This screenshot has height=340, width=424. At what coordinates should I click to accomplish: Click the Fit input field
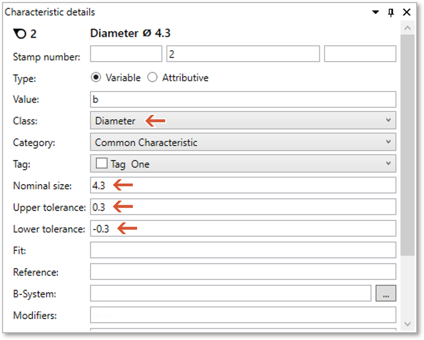243,250
